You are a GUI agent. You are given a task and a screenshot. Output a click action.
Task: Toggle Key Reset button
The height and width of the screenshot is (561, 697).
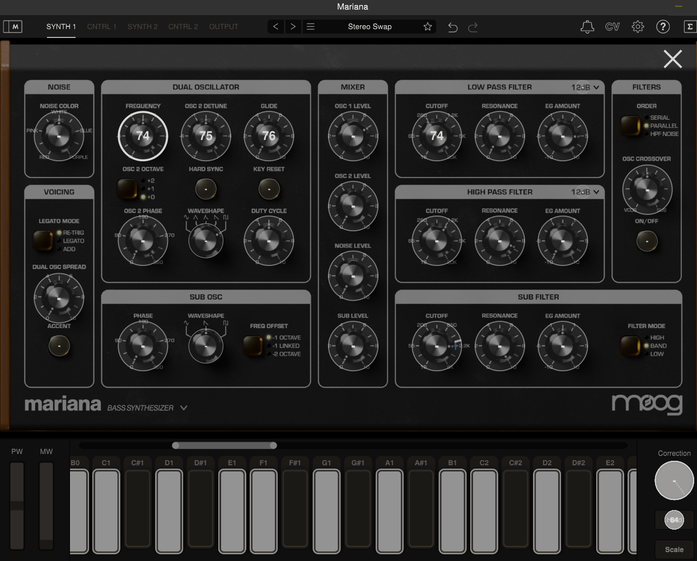(269, 189)
